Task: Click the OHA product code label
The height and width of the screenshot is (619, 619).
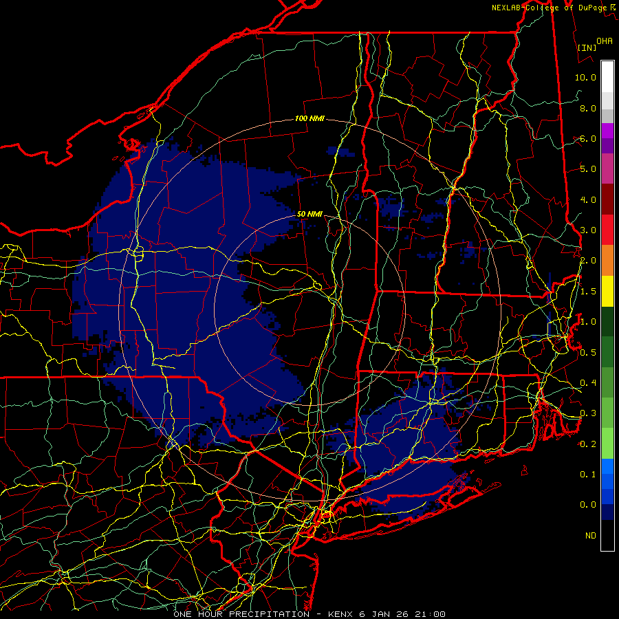Action: (x=605, y=41)
